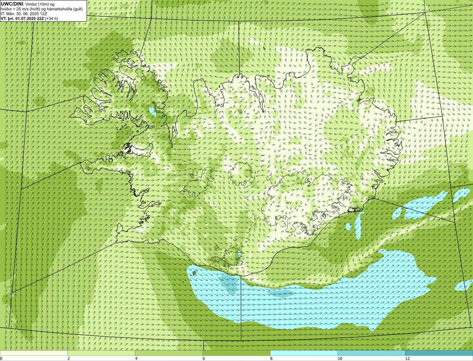Click the '4' scale label
The height and width of the screenshot is (361, 473).
coord(136,358)
